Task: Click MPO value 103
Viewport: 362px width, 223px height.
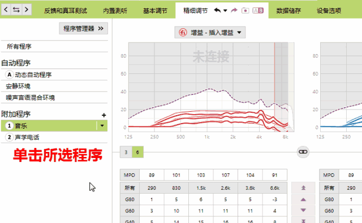Action: pyautogui.click(x=201, y=175)
